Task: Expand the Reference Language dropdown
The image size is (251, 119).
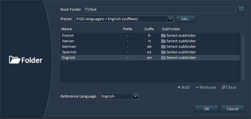Action: tap(135, 96)
